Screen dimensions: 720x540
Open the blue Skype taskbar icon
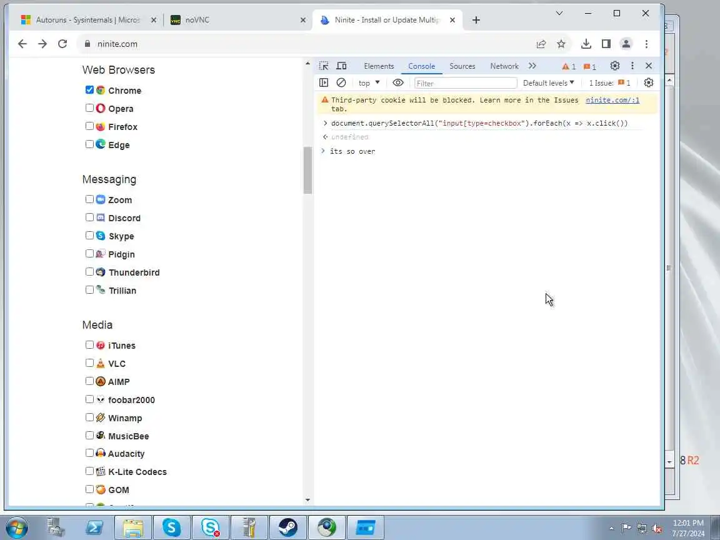(x=171, y=527)
